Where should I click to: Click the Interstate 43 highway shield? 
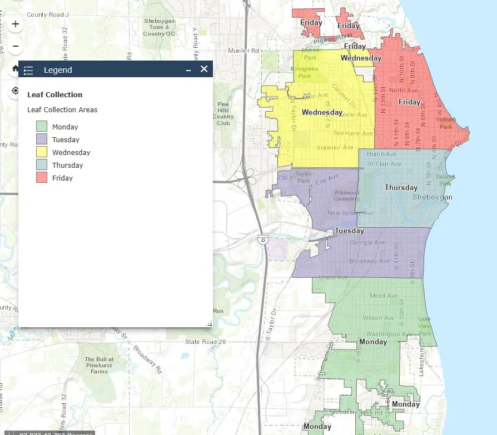point(262,240)
